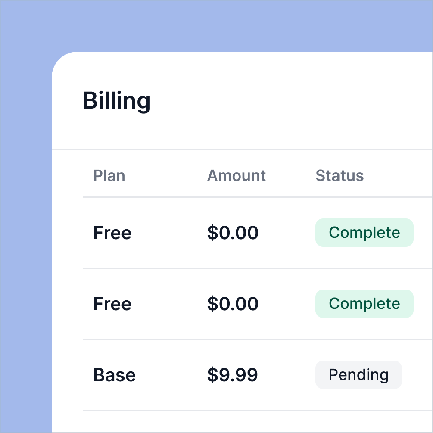Click empty header space right of Billing title
The width and height of the screenshot is (433, 433).
click(293, 101)
